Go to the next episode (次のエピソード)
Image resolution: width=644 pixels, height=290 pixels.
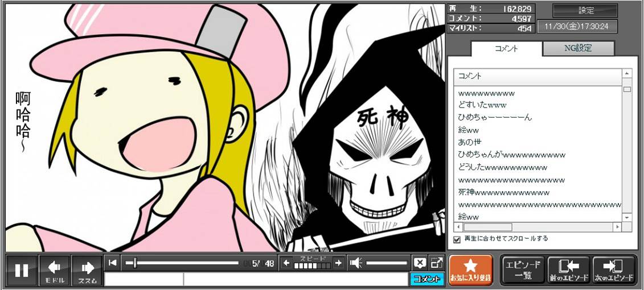pos(614,270)
